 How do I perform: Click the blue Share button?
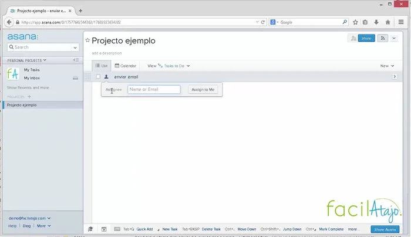(366, 38)
